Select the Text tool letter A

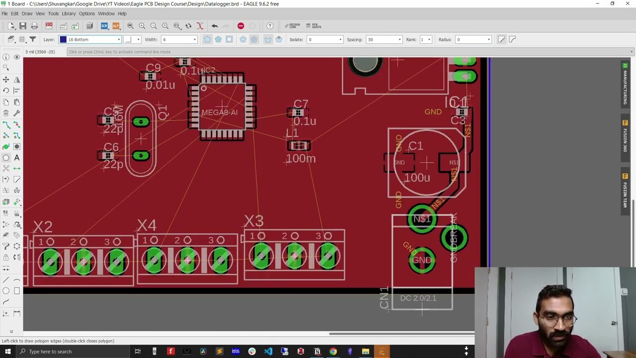tap(17, 158)
